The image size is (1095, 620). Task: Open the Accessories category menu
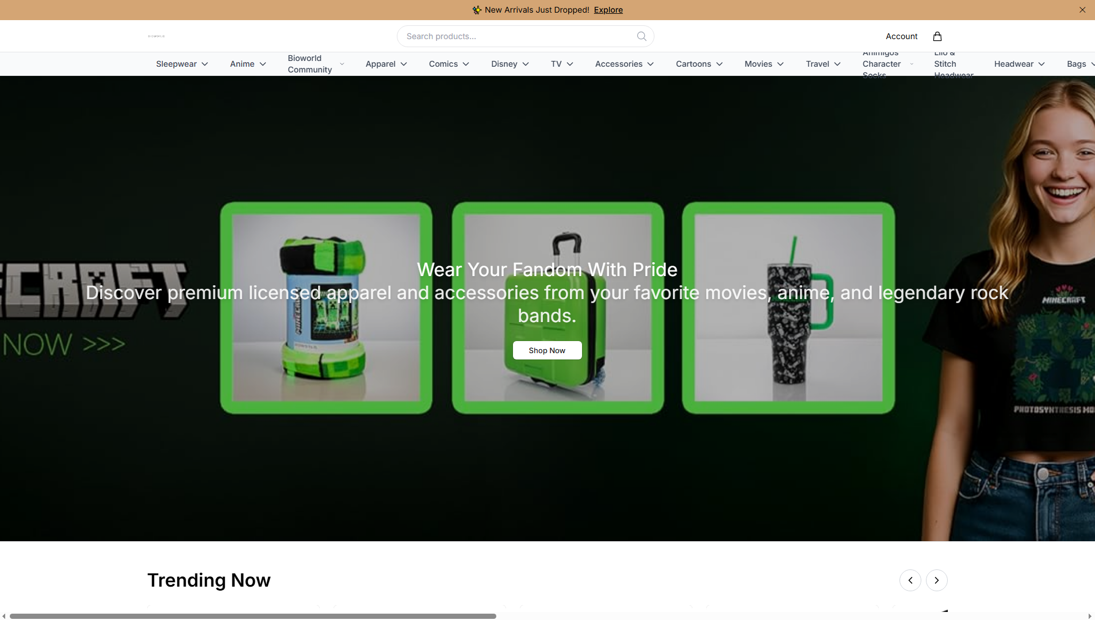tap(625, 64)
